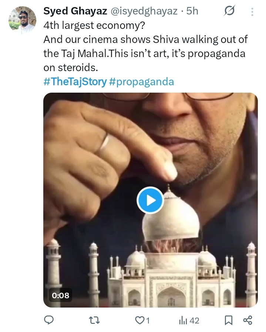
Task: Open the #TheTajStory hashtag
Action: coord(75,82)
